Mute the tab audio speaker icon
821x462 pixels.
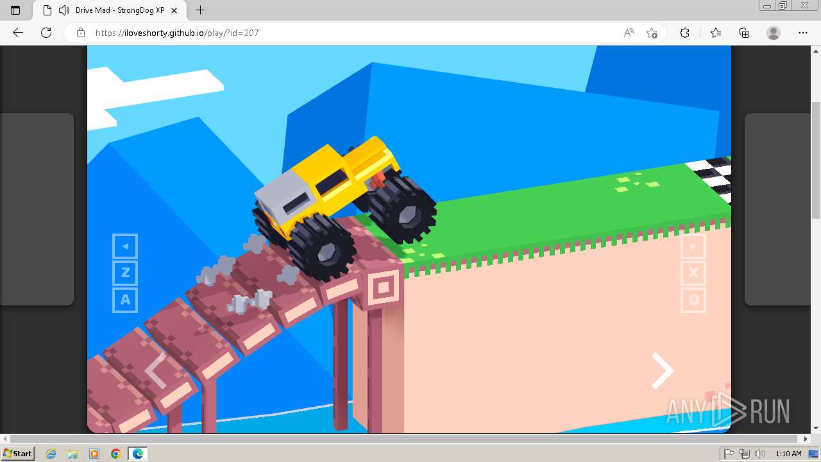coord(64,10)
